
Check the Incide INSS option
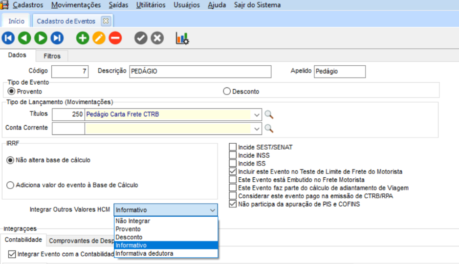(x=233, y=155)
